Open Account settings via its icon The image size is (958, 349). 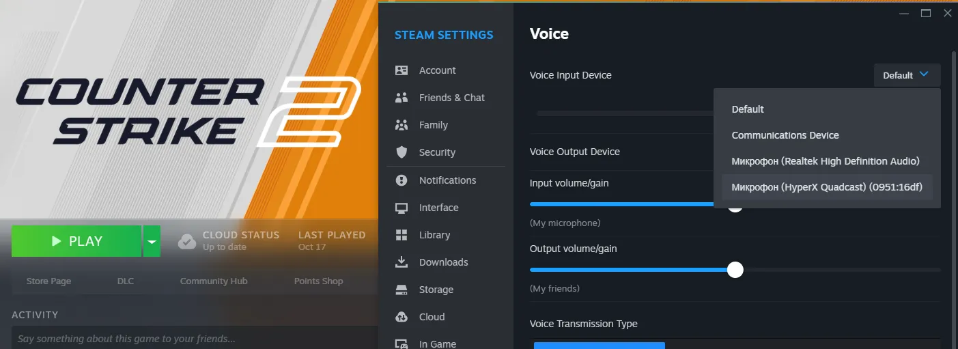(401, 70)
